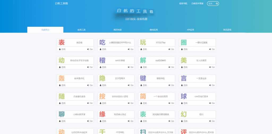
Task: Open the first header navigation link left of 白帆软件管家
Action: [x=183, y=3]
